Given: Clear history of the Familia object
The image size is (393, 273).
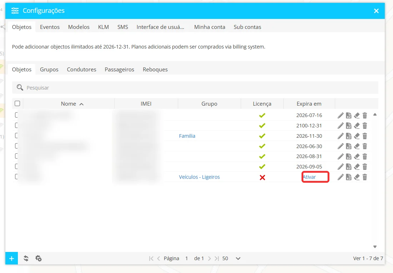Looking at the screenshot, I should (x=357, y=136).
